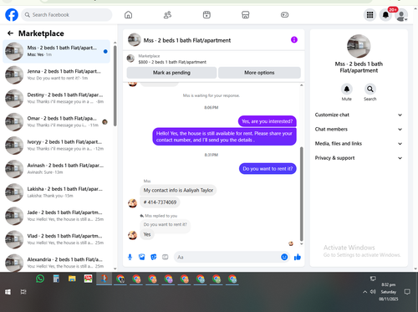Open the emoji picker in message box
Screen dimensions: 418x312
[x=284, y=257]
